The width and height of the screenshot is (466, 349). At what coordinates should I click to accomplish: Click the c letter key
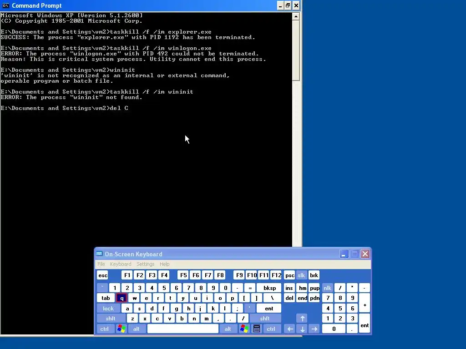pos(157,319)
